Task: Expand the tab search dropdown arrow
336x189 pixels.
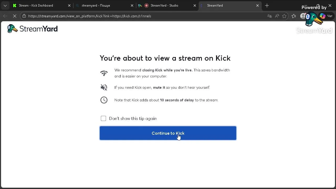Action: point(5,6)
